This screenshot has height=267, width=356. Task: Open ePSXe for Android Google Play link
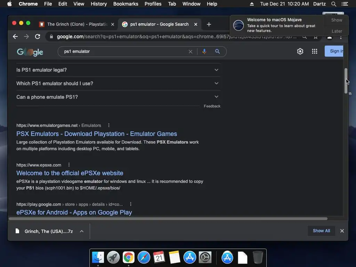(74, 212)
